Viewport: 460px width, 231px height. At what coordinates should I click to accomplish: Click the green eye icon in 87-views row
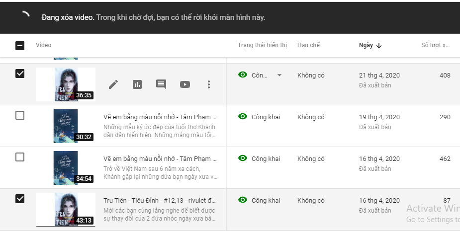click(x=243, y=200)
